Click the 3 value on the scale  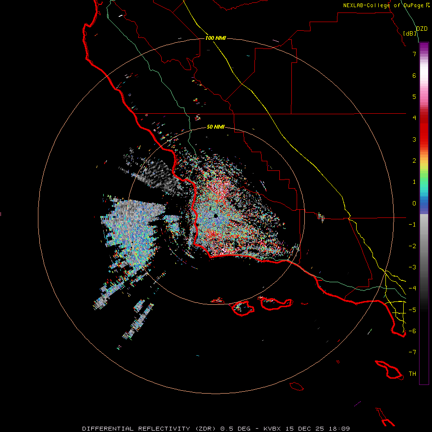click(414, 139)
